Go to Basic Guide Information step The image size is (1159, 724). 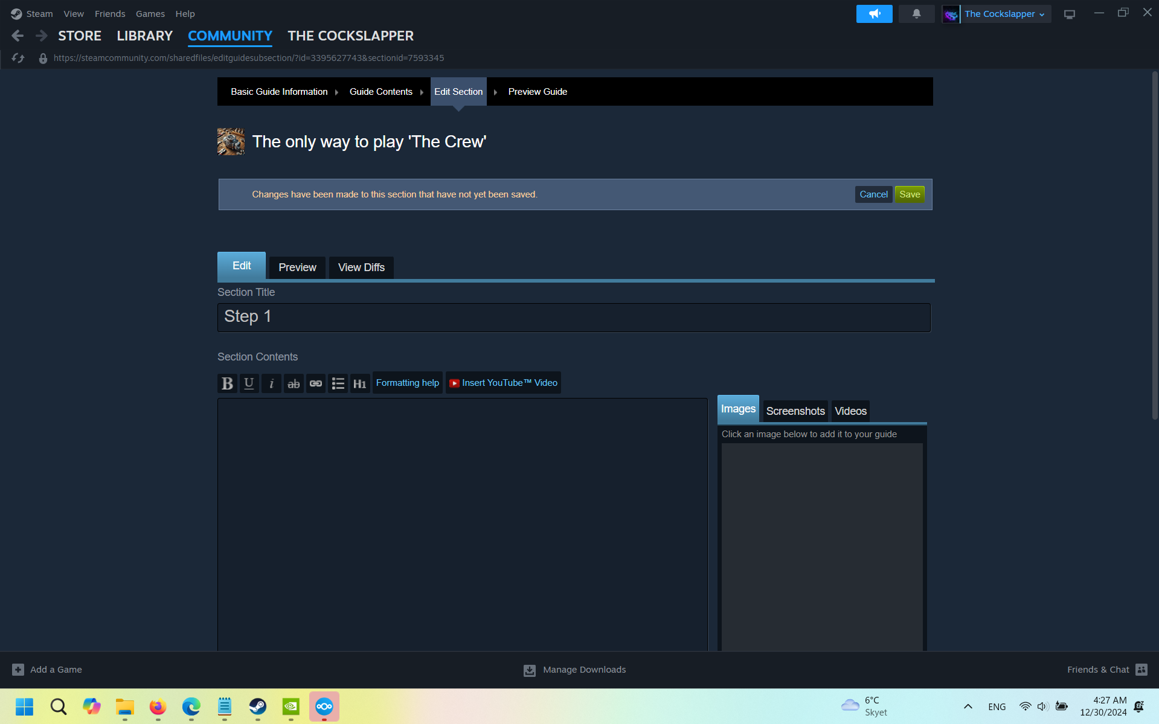(279, 92)
